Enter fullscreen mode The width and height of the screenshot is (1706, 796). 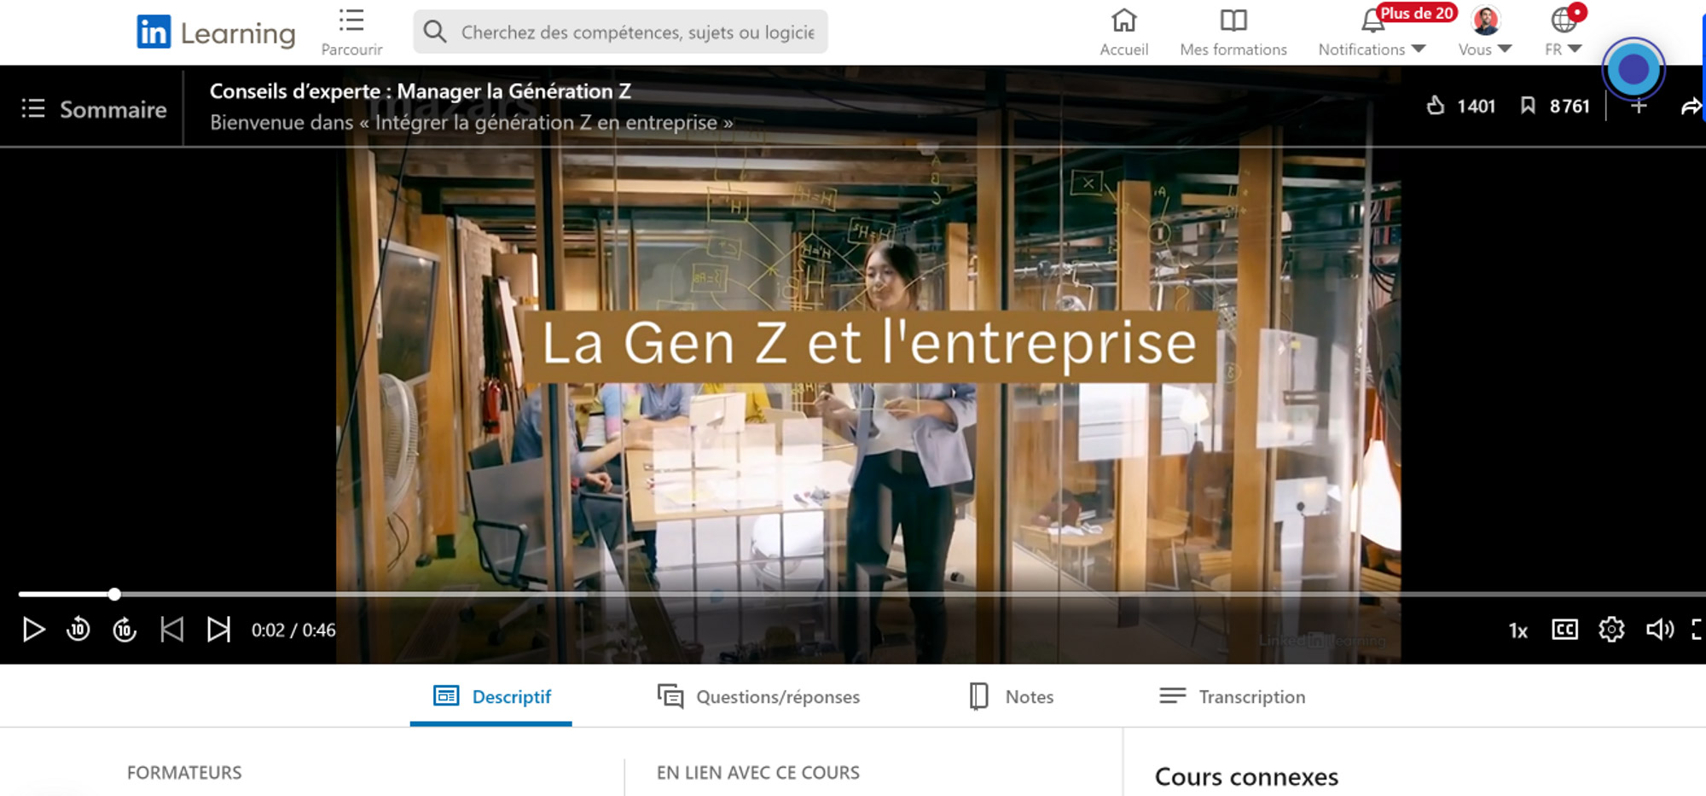[1697, 630]
